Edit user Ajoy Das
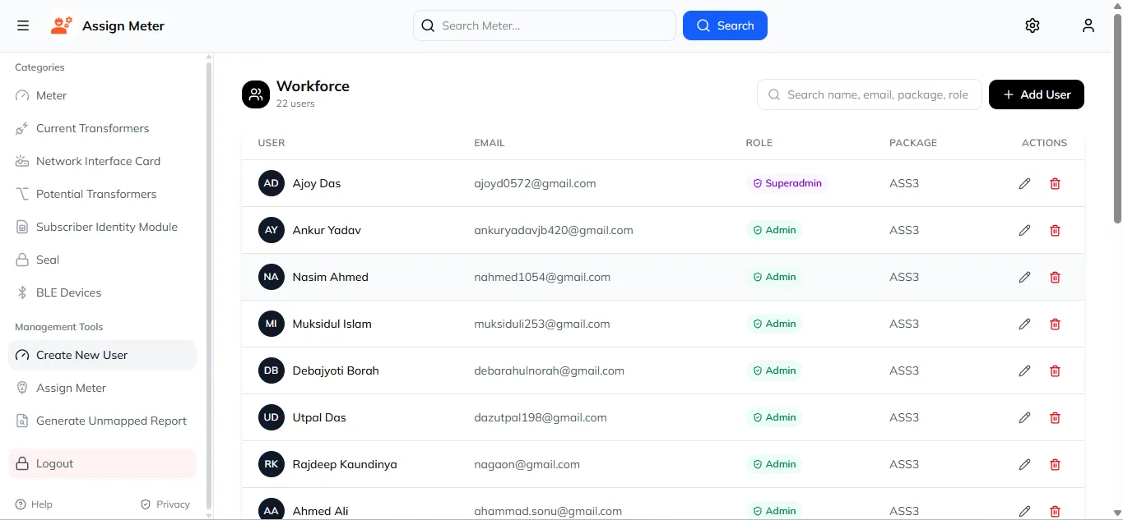The height and width of the screenshot is (520, 1123). (1024, 183)
